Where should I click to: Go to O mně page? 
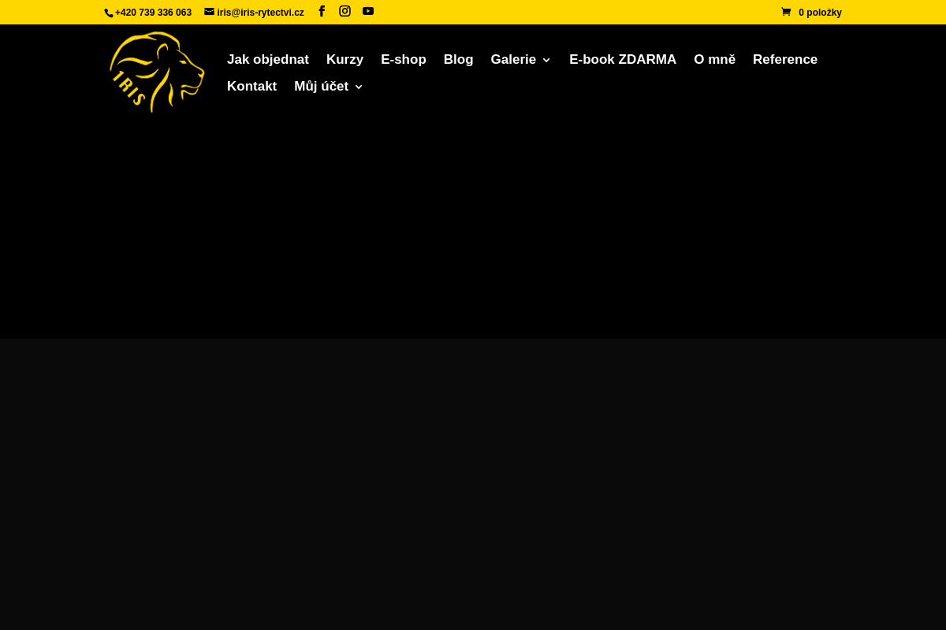click(x=714, y=60)
